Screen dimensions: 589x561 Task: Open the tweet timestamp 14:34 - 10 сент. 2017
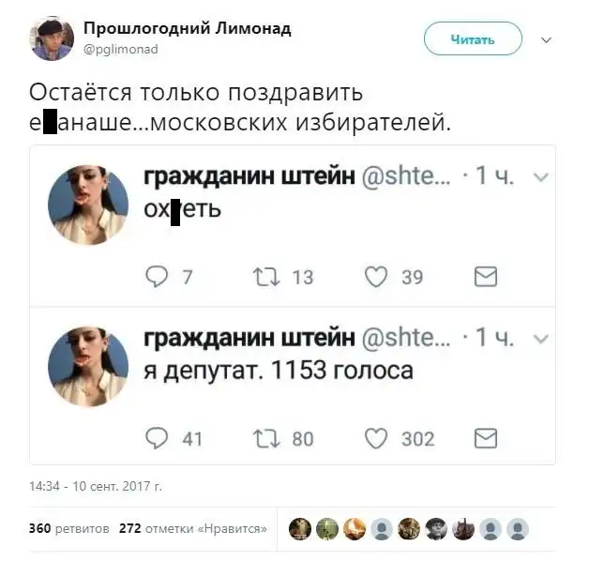(96, 487)
